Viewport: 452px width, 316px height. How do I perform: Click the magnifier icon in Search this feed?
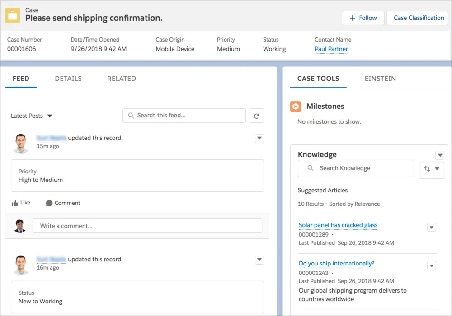click(x=131, y=116)
